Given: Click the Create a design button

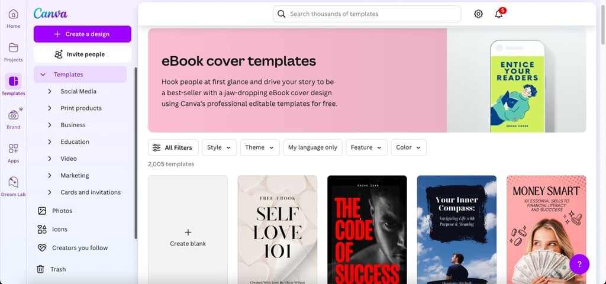Looking at the screenshot, I should 82,34.
